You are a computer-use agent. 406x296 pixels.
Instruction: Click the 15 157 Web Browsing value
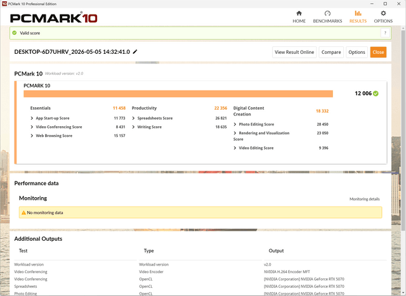(120, 136)
